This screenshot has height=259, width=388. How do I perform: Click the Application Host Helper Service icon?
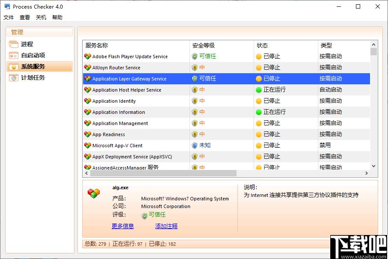coord(88,90)
